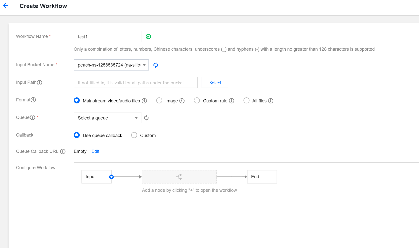Click the End node in workflow
The height and width of the screenshot is (248, 419).
pos(262,177)
